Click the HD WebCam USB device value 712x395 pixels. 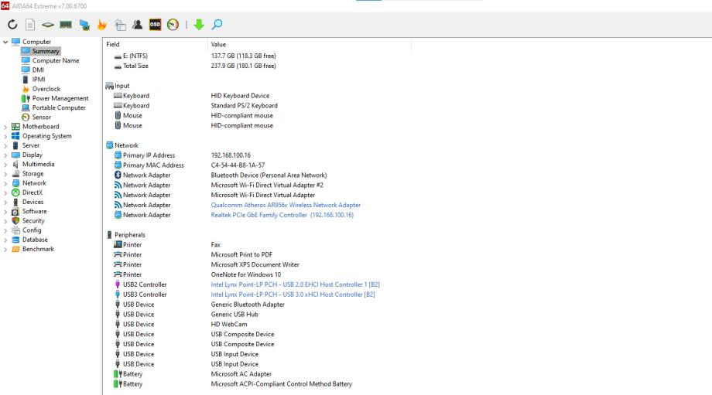[229, 324]
